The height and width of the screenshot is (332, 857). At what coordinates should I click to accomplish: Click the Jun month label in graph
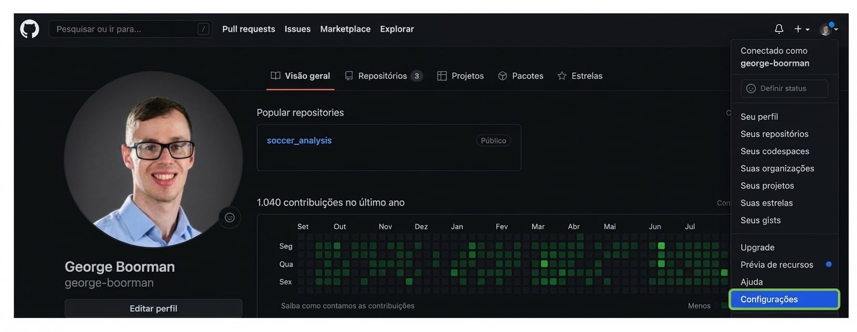pos(655,227)
